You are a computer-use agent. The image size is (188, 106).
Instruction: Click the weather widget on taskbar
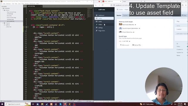pos(147,104)
